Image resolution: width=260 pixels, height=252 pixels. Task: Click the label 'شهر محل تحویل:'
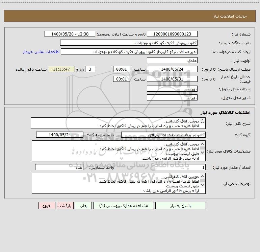coord(236,98)
